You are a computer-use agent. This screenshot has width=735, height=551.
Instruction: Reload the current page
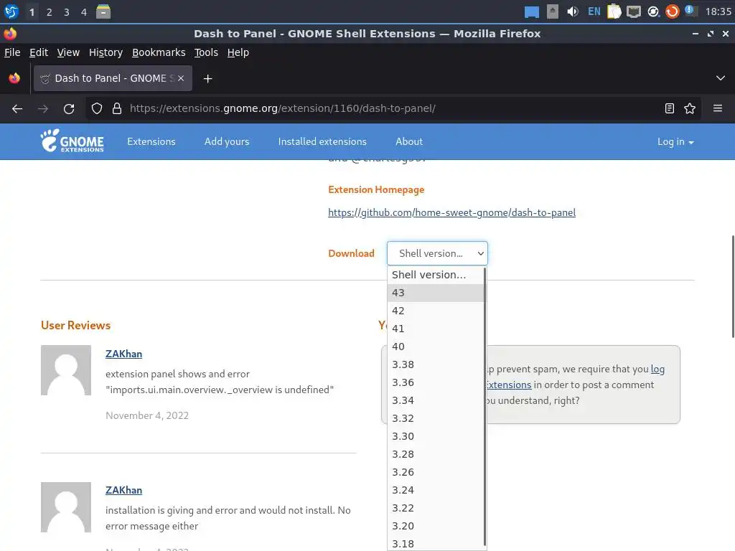point(69,109)
